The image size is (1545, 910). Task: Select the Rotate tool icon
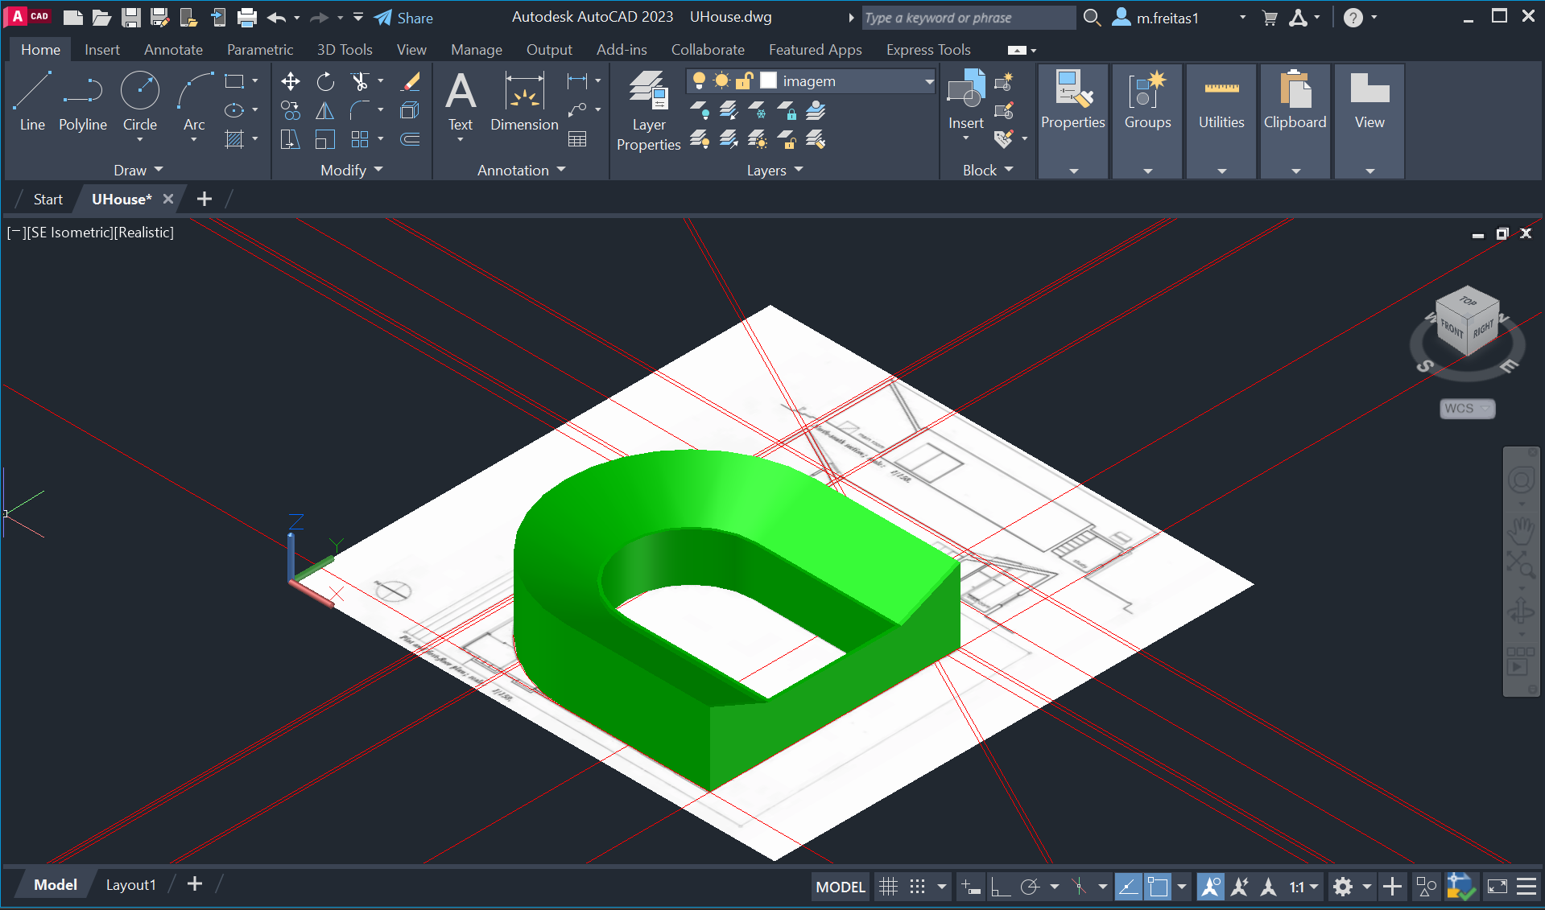tap(325, 81)
